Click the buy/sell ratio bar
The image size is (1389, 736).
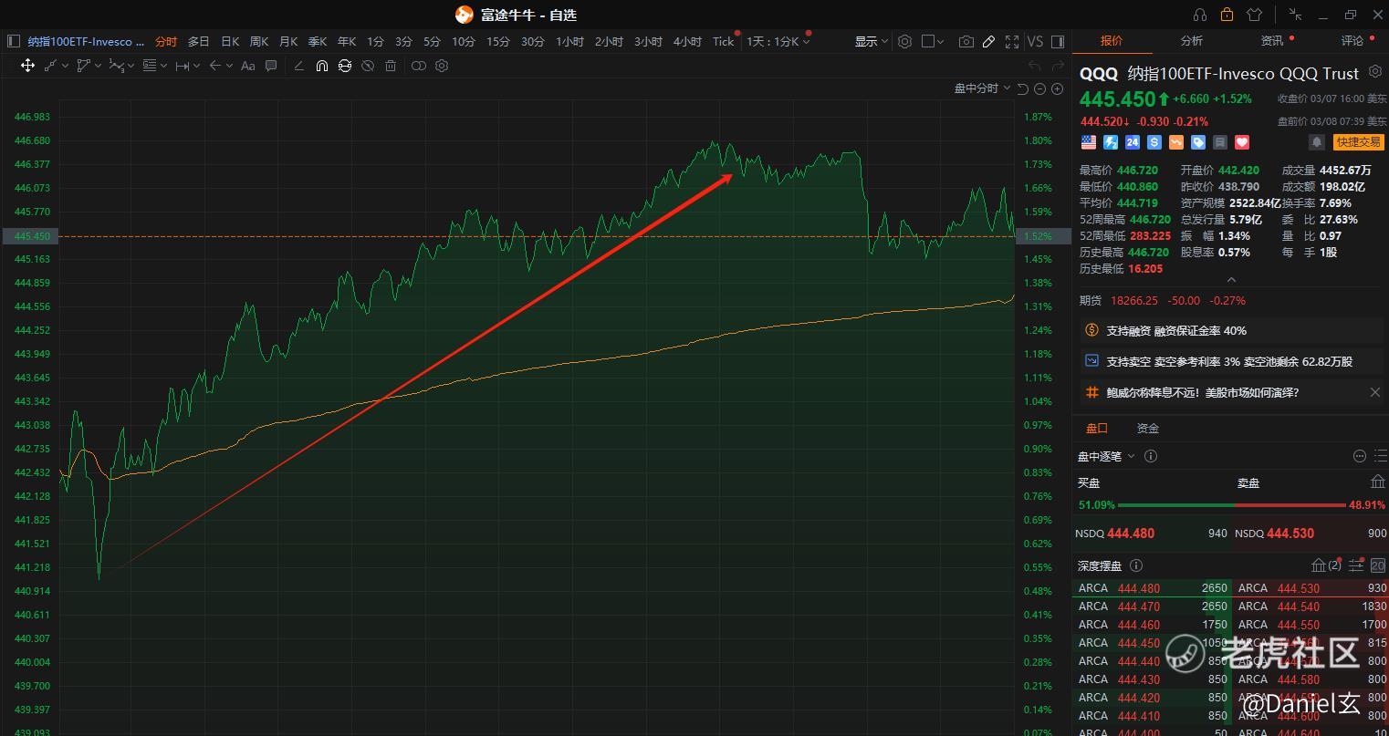(x=1231, y=504)
